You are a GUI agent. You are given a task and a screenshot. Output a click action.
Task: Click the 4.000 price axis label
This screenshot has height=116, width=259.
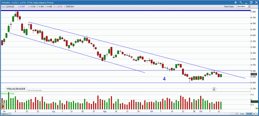254,83
